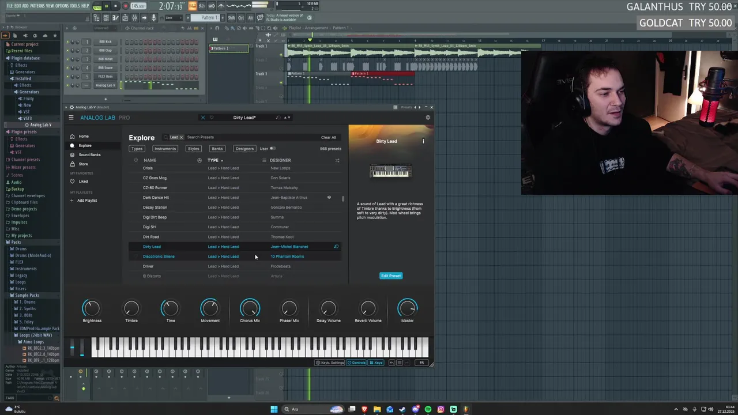
Task: Toggle first step of 808 Kick row
Action: (x=127, y=42)
